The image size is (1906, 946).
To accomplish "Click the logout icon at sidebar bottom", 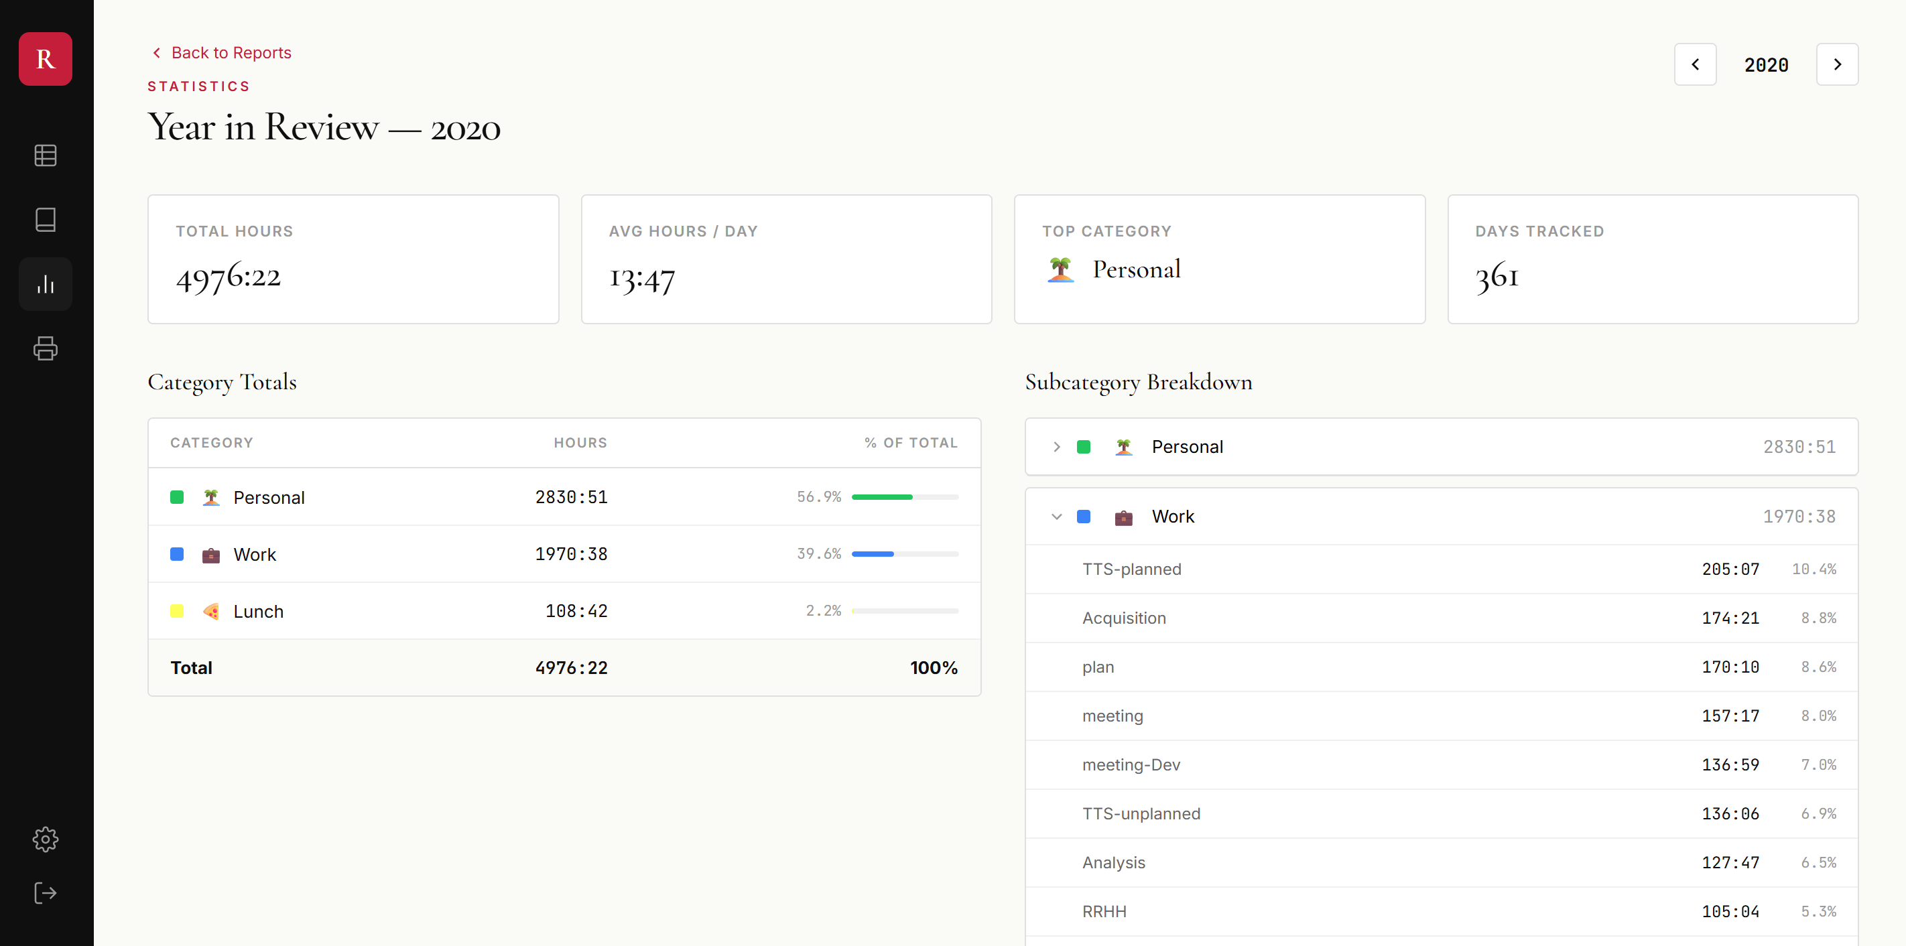I will click(x=45, y=893).
